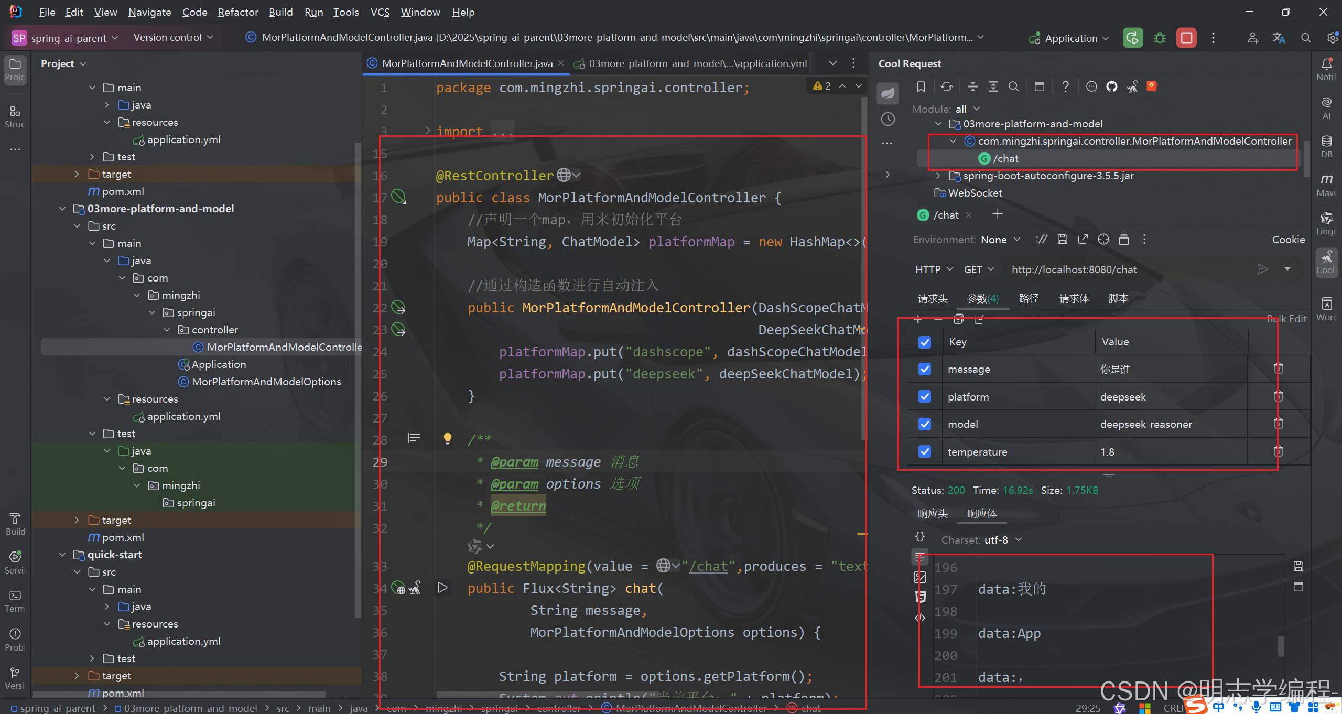
Task: Open a new request tab with plus
Action: coord(998,214)
